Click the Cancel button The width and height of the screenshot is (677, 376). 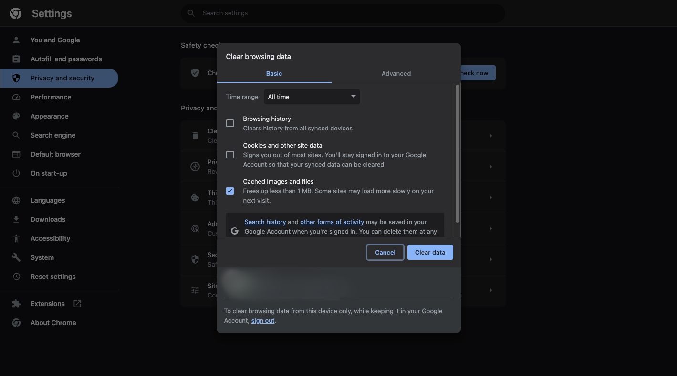385,252
